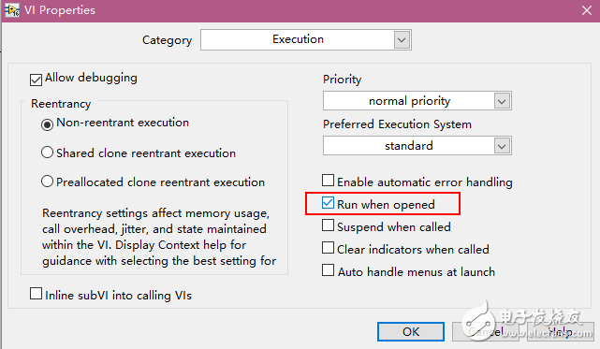Open the Help button
The image size is (600, 349).
pyautogui.click(x=561, y=331)
